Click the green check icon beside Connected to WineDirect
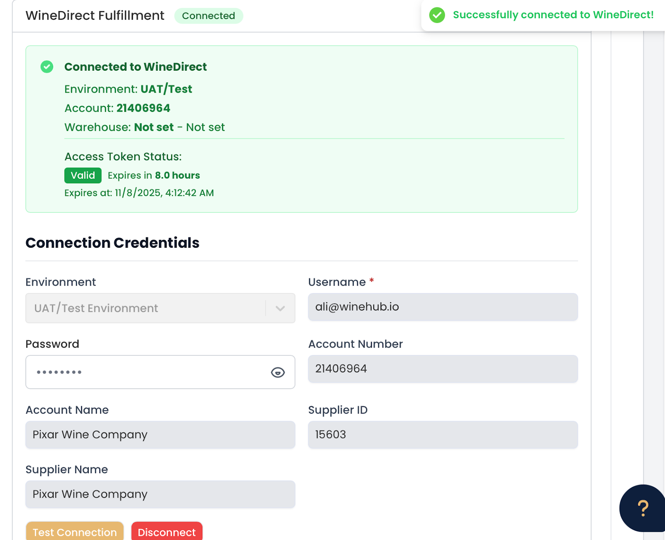The width and height of the screenshot is (665, 540). (47, 67)
